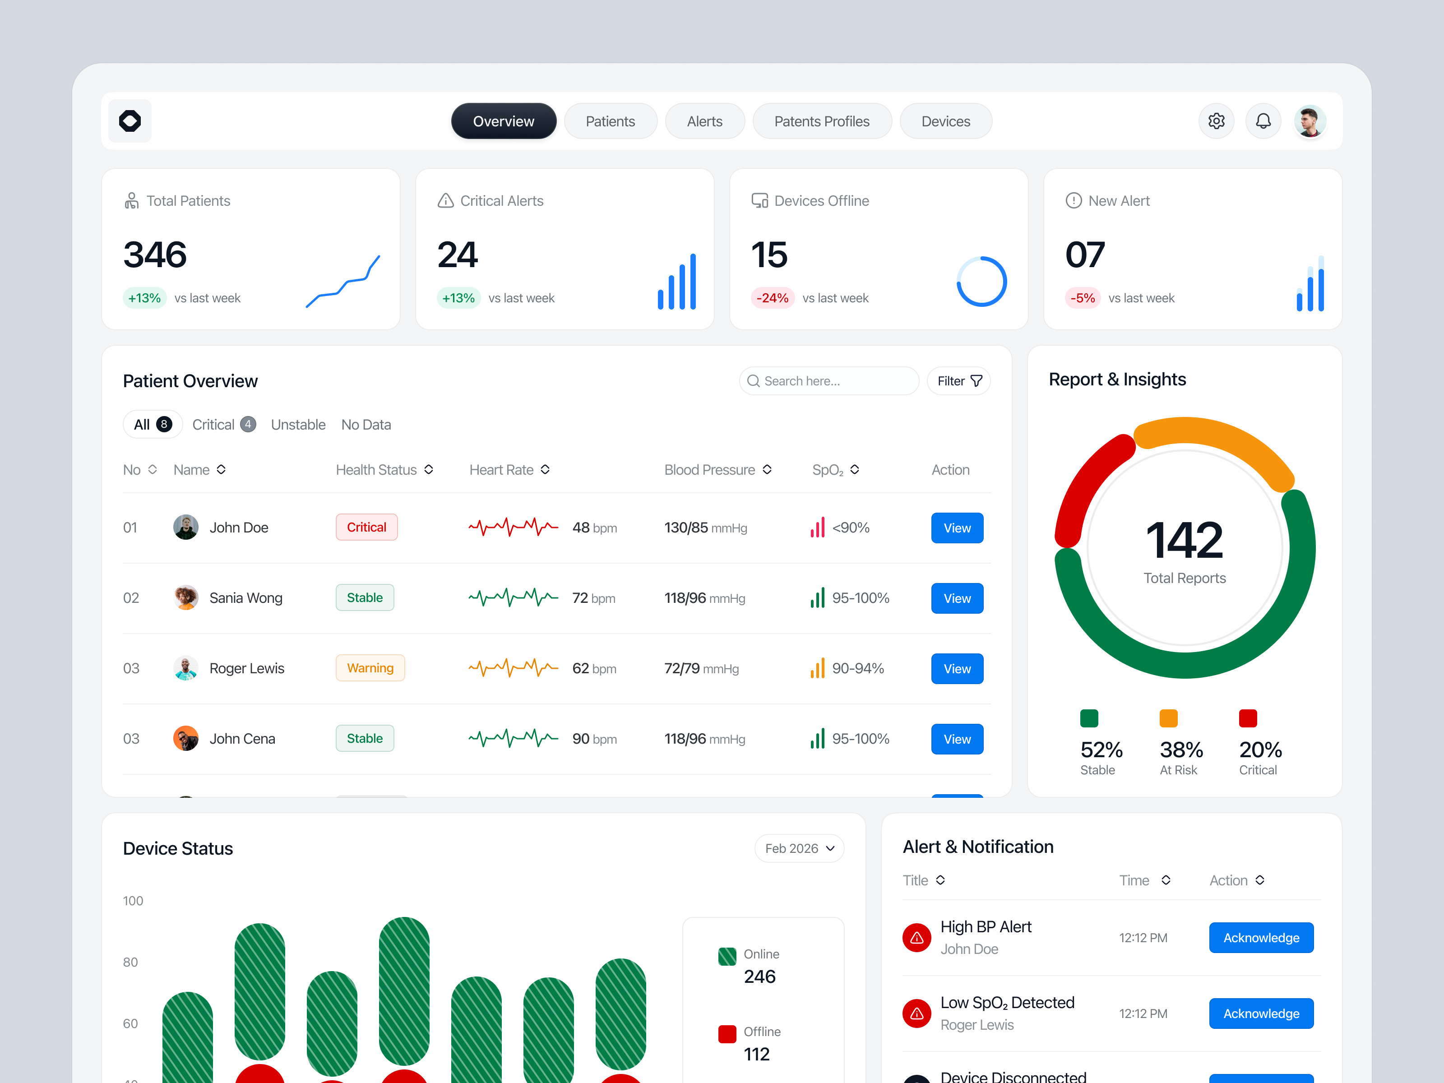Viewport: 1444px width, 1083px height.
Task: Click the user profile avatar
Action: [x=1310, y=121]
